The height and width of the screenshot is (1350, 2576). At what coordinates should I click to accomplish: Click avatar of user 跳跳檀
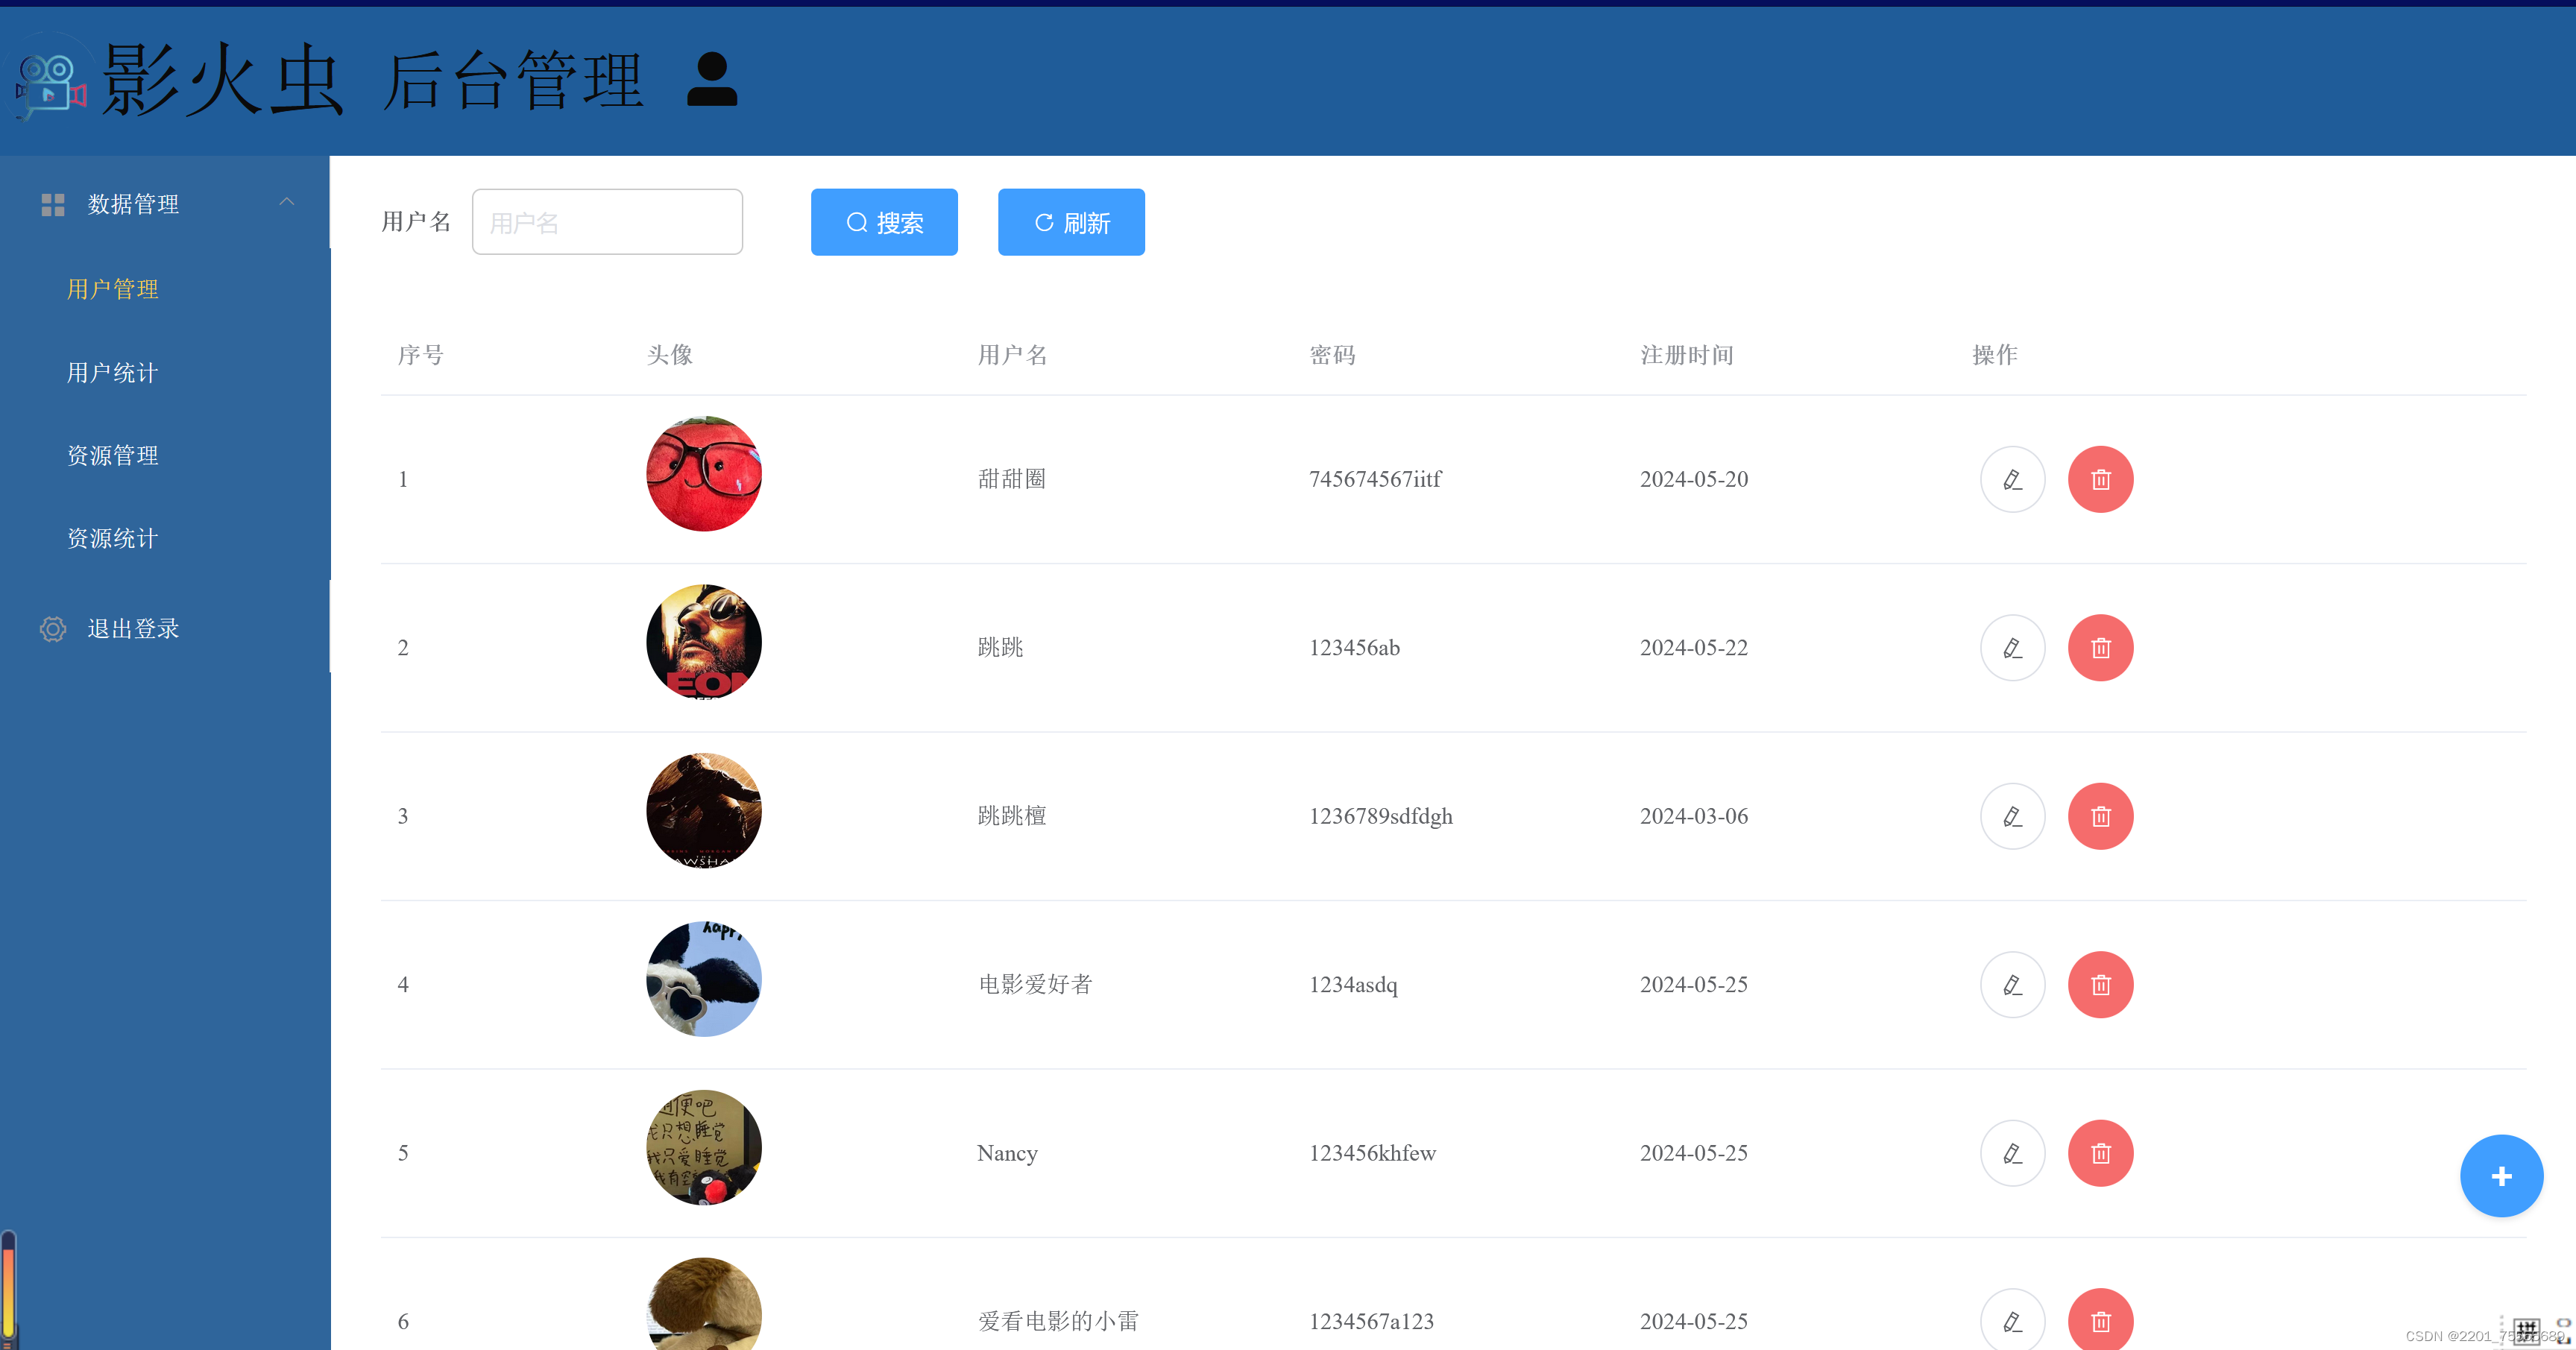click(704, 811)
